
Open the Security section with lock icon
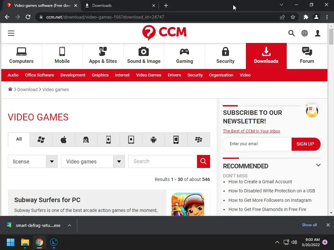pyautogui.click(x=225, y=56)
